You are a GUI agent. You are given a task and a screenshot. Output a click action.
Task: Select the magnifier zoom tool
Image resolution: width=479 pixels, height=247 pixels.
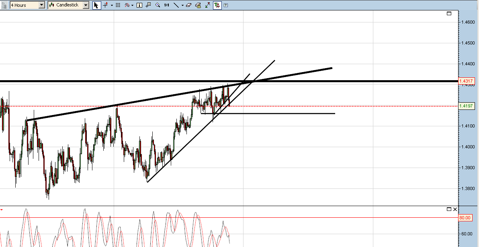point(158,5)
